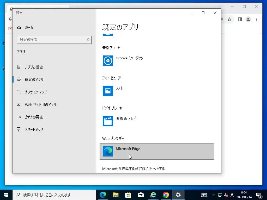
Task: Open Microsoft Store from the taskbar
Action: point(128,195)
